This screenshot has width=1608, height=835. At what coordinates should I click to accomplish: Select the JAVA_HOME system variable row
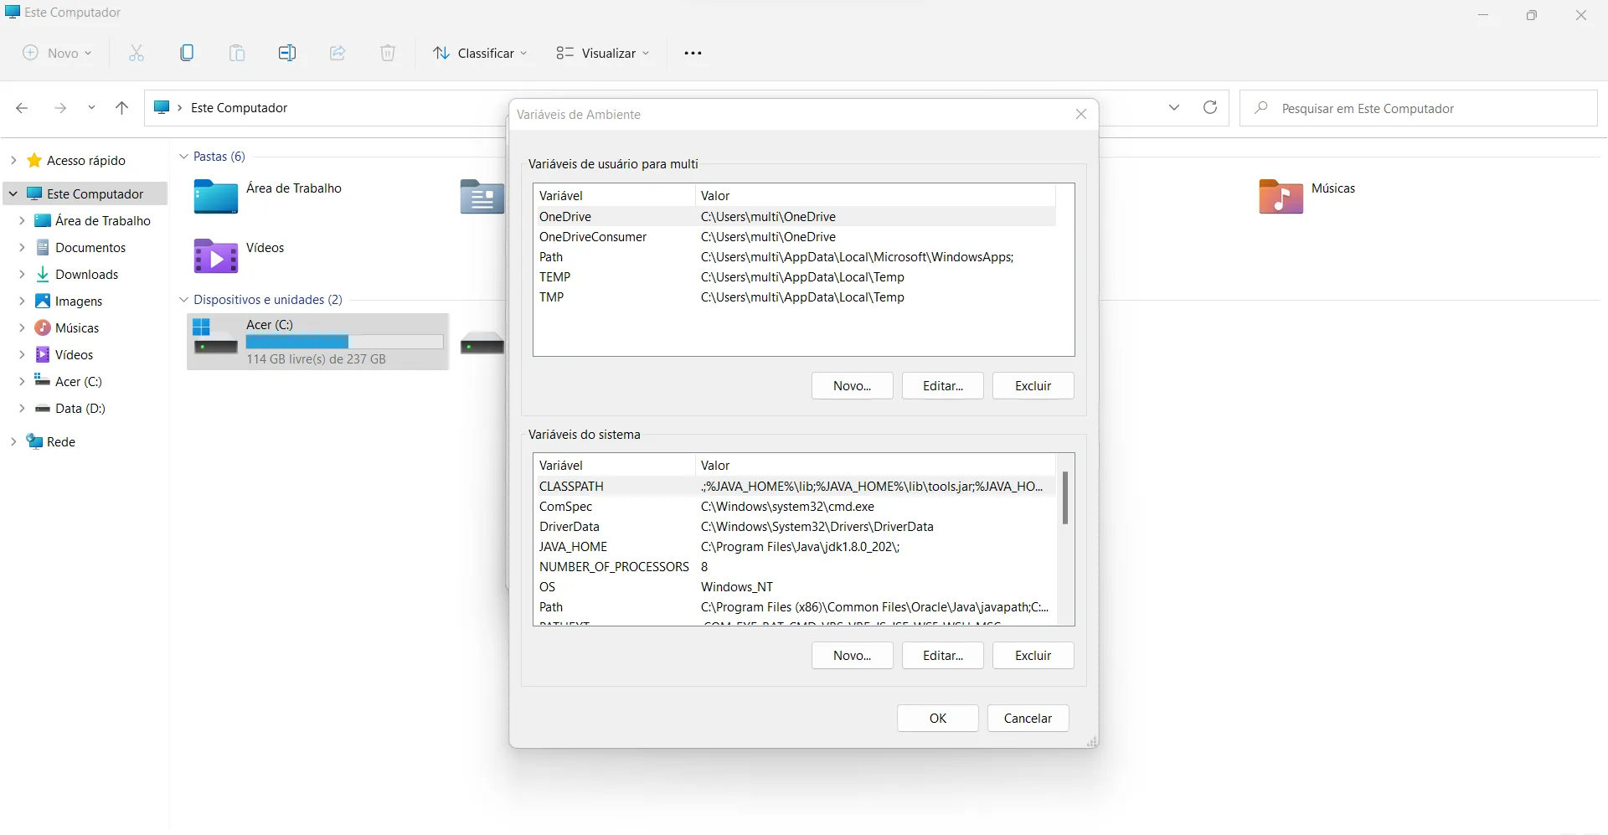pyautogui.click(x=795, y=546)
